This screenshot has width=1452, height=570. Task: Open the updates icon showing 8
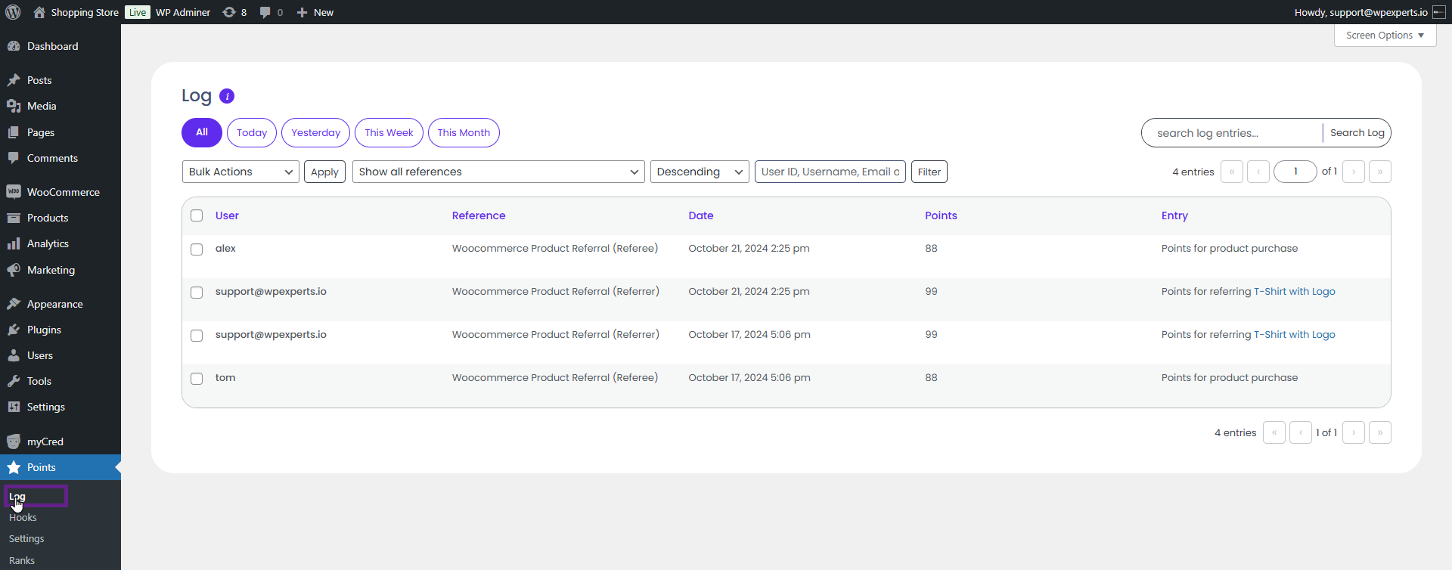click(x=229, y=12)
